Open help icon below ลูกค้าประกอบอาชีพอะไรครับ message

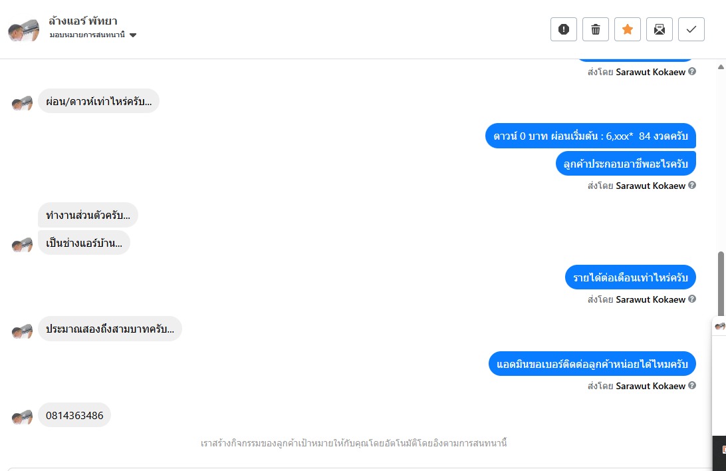(691, 185)
